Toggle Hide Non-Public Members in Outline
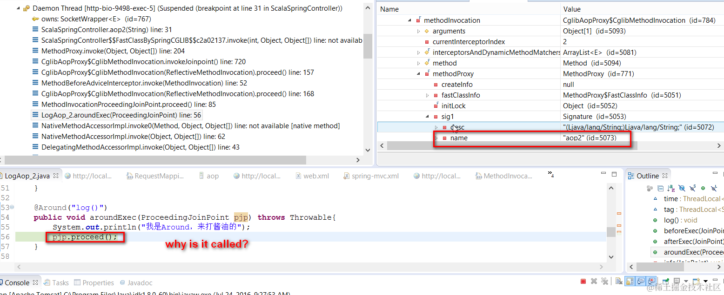 click(x=703, y=188)
